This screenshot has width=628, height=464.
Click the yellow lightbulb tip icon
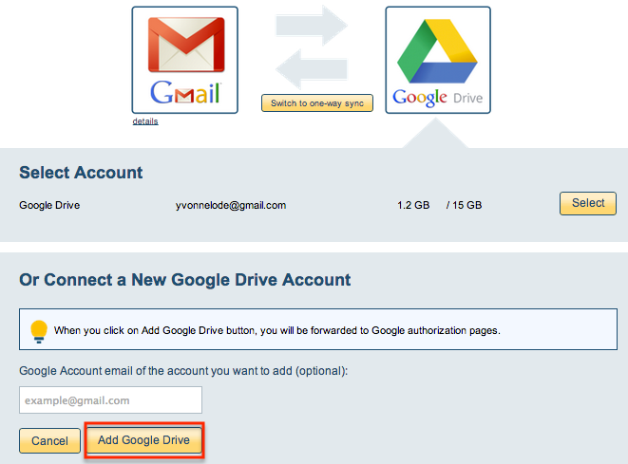[x=39, y=330]
